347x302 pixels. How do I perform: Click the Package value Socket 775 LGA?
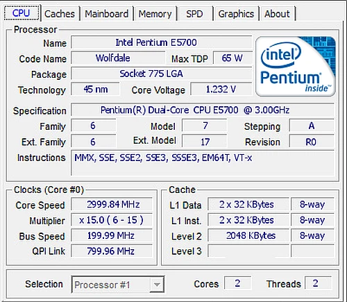(162, 74)
